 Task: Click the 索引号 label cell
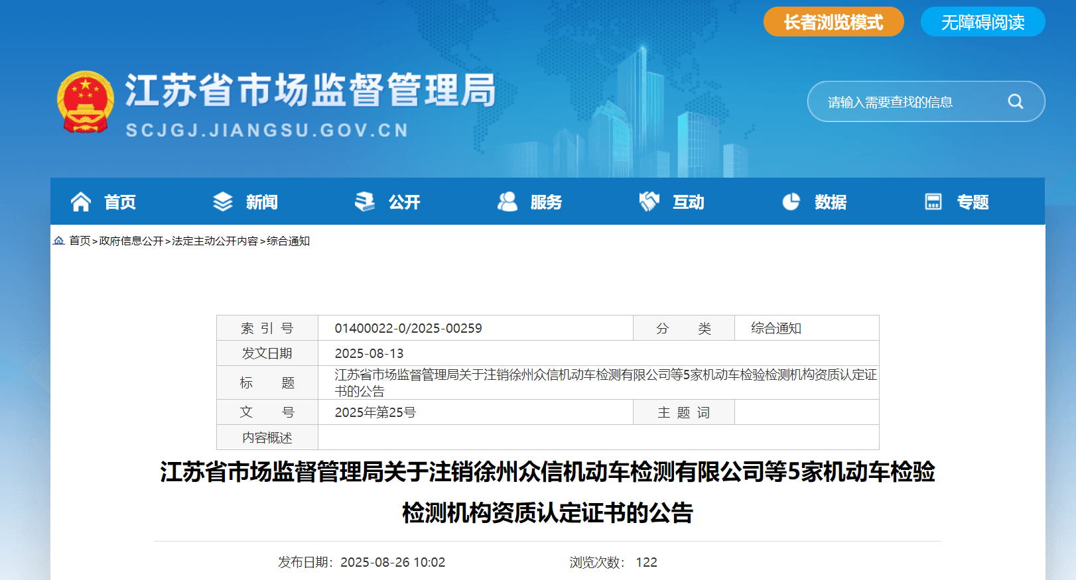click(267, 328)
